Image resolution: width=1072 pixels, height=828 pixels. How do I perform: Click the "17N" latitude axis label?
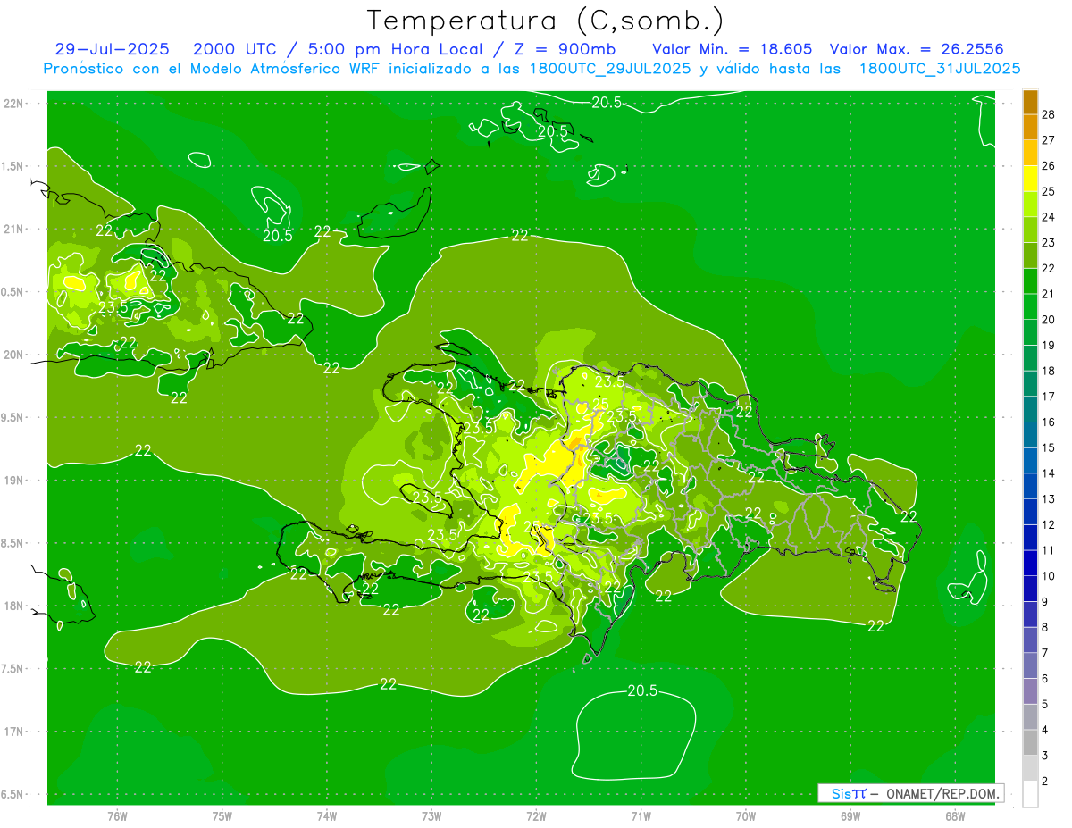tap(13, 732)
